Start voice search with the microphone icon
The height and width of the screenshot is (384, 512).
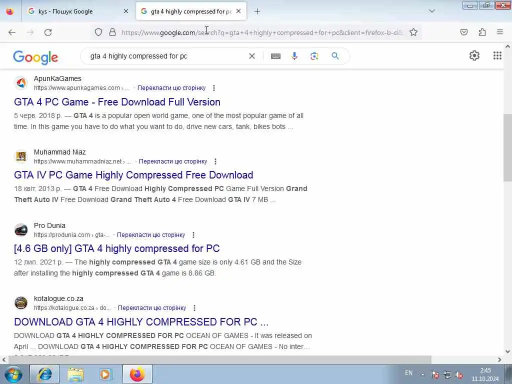click(x=294, y=56)
